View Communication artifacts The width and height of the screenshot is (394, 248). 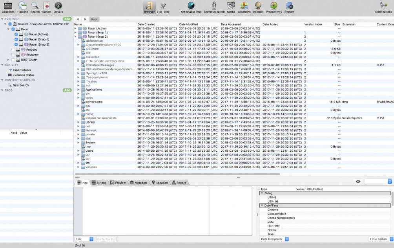tap(214, 6)
